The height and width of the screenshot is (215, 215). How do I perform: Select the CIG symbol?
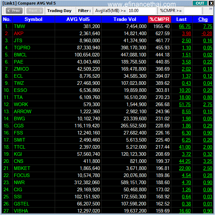point(18,190)
